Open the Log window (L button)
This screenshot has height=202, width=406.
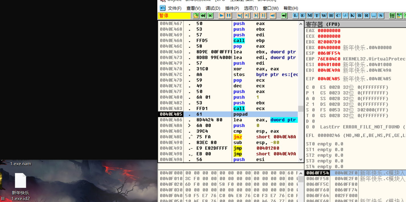(x=296, y=16)
